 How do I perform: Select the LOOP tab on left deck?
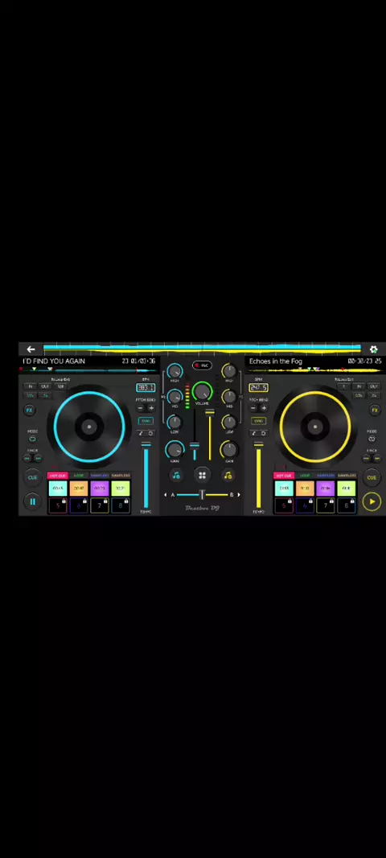pos(79,476)
